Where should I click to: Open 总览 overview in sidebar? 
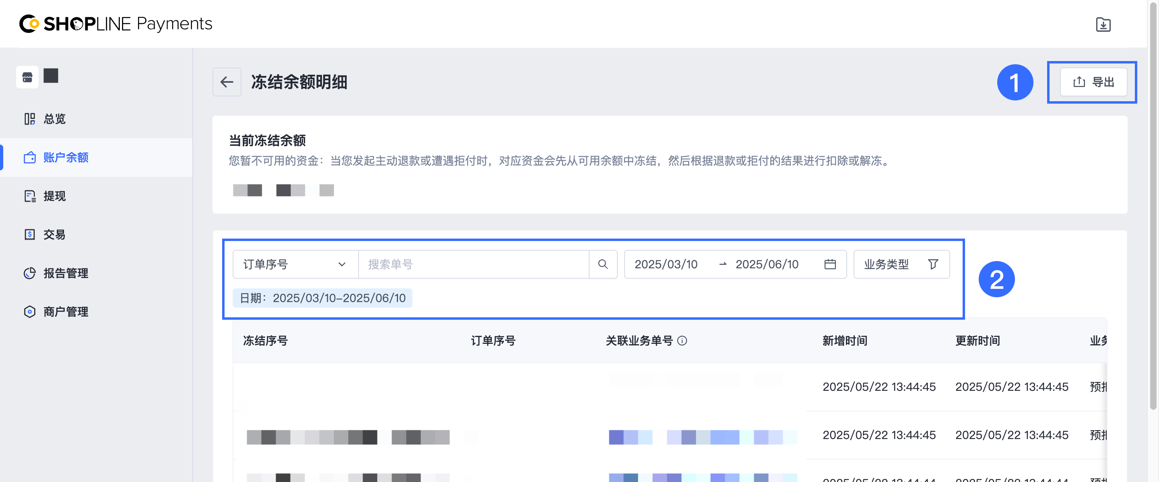96,118
